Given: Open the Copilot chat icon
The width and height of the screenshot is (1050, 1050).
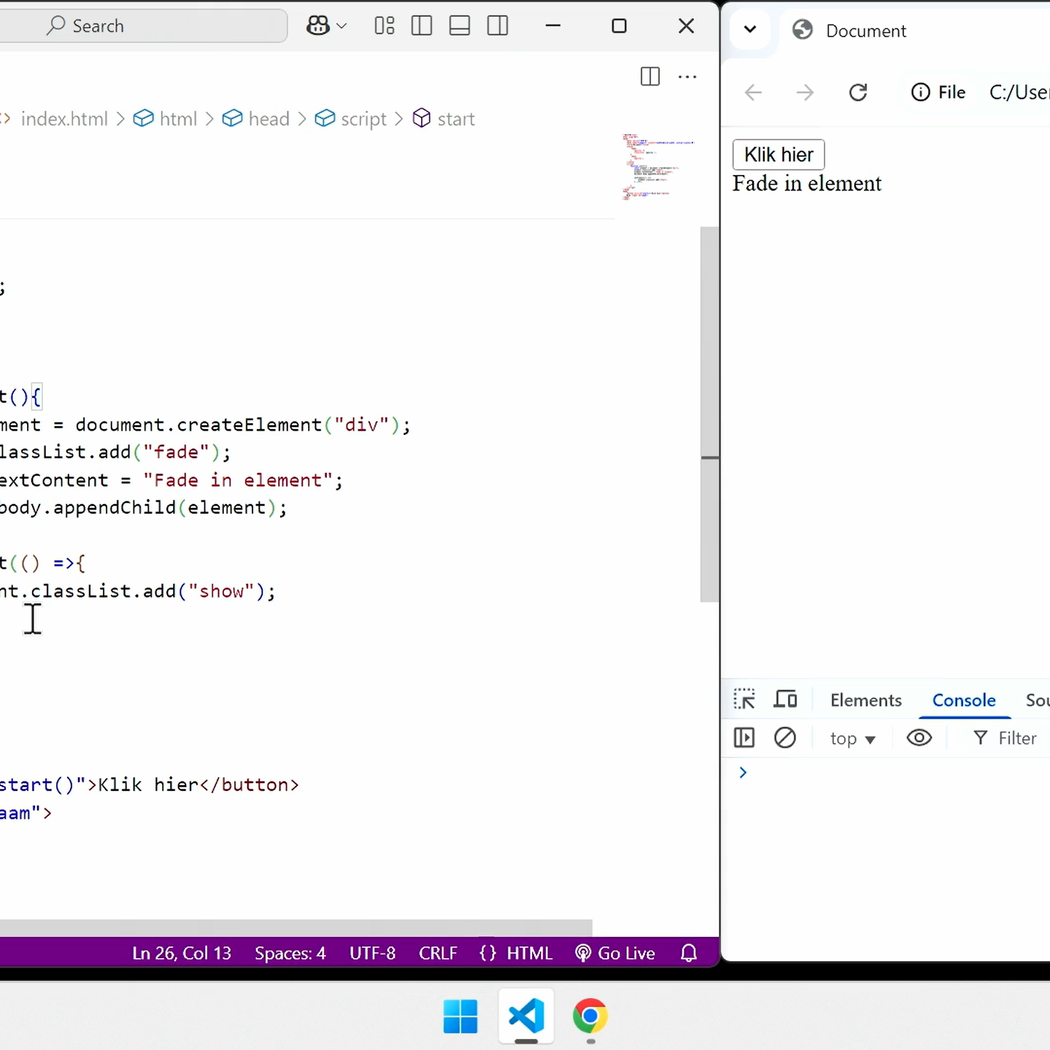Looking at the screenshot, I should tap(318, 26).
